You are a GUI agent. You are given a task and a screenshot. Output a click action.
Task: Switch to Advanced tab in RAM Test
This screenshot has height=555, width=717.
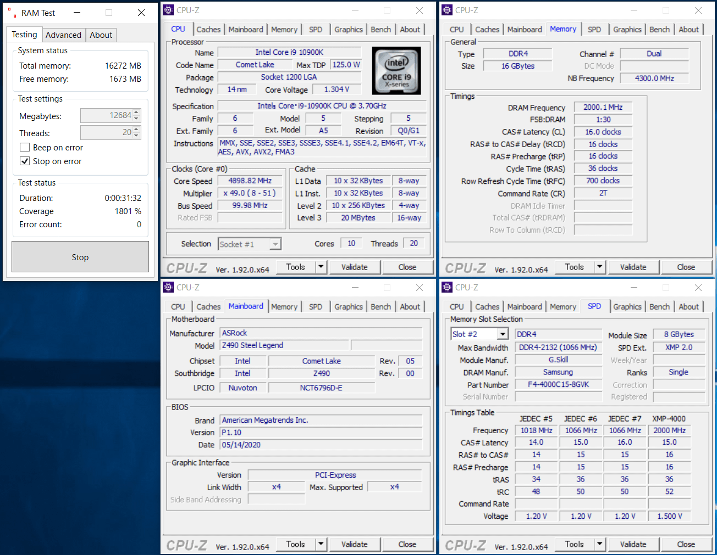(63, 35)
